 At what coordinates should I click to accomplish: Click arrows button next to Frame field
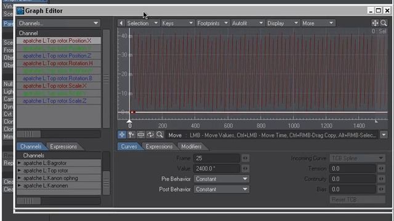pyautogui.click(x=245, y=158)
